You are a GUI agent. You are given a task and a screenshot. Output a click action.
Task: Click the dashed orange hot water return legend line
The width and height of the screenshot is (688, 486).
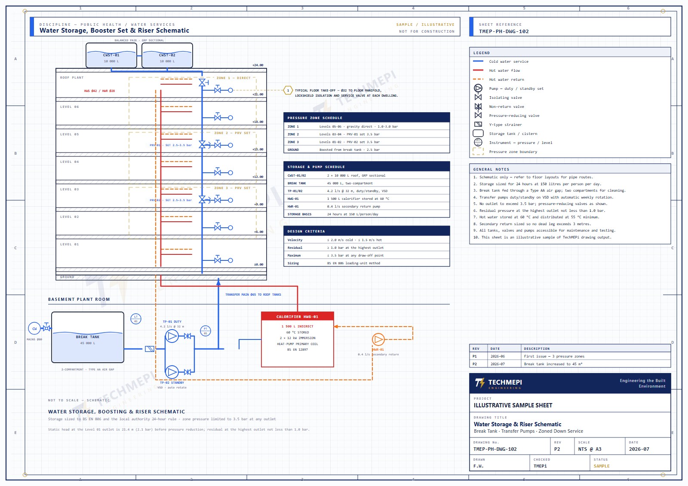(478, 79)
